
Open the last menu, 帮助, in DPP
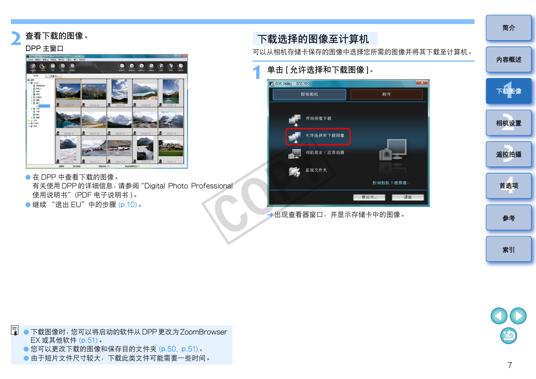(x=82, y=60)
